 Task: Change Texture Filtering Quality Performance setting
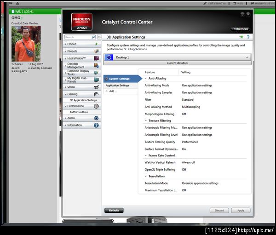(x=190, y=142)
